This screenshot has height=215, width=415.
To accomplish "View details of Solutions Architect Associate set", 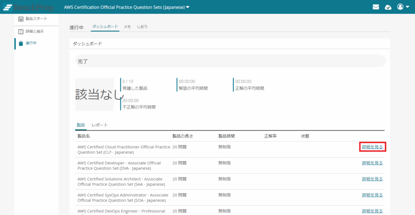I will (372, 179).
